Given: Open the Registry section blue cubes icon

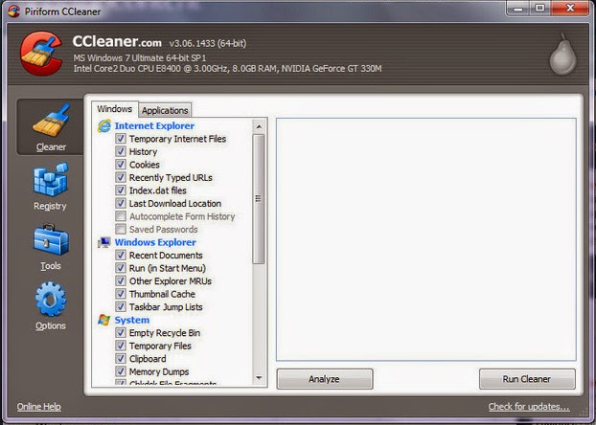Looking at the screenshot, I should [x=51, y=179].
